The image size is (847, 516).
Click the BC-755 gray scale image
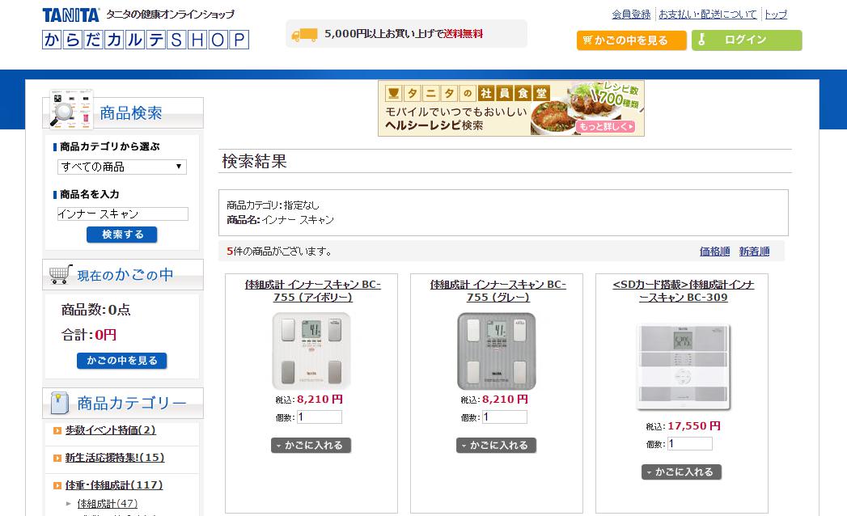[497, 351]
